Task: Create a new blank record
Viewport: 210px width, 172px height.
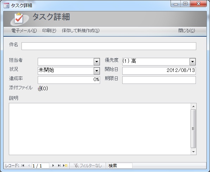Action: (65, 166)
